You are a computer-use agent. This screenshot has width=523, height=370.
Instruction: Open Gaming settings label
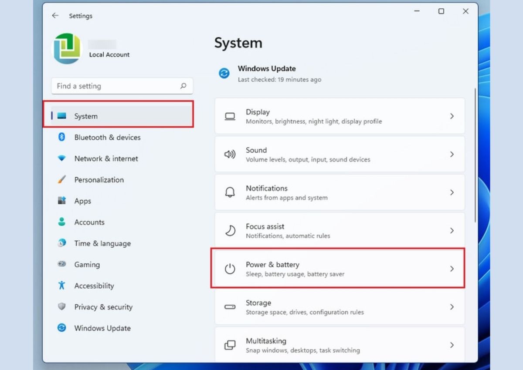[x=87, y=265]
